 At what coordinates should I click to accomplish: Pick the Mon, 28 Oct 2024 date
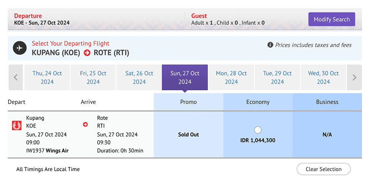pos(231,77)
